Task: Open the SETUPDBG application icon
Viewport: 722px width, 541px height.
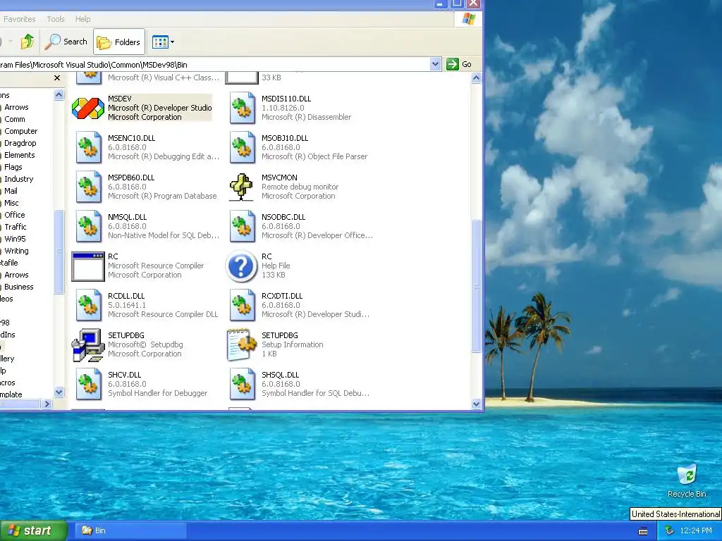Action: (x=88, y=345)
